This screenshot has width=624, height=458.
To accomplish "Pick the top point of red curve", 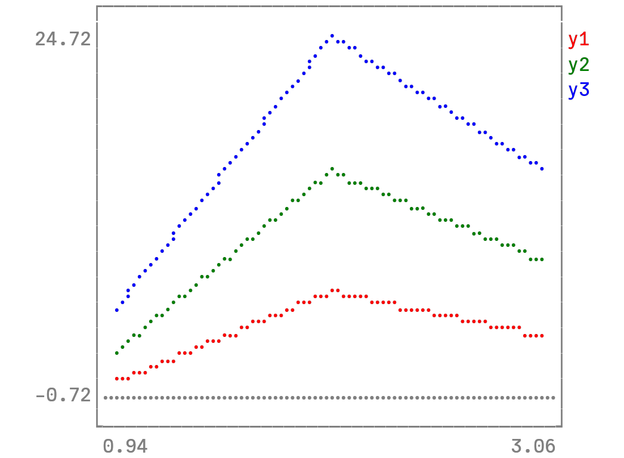I will click(x=335, y=290).
